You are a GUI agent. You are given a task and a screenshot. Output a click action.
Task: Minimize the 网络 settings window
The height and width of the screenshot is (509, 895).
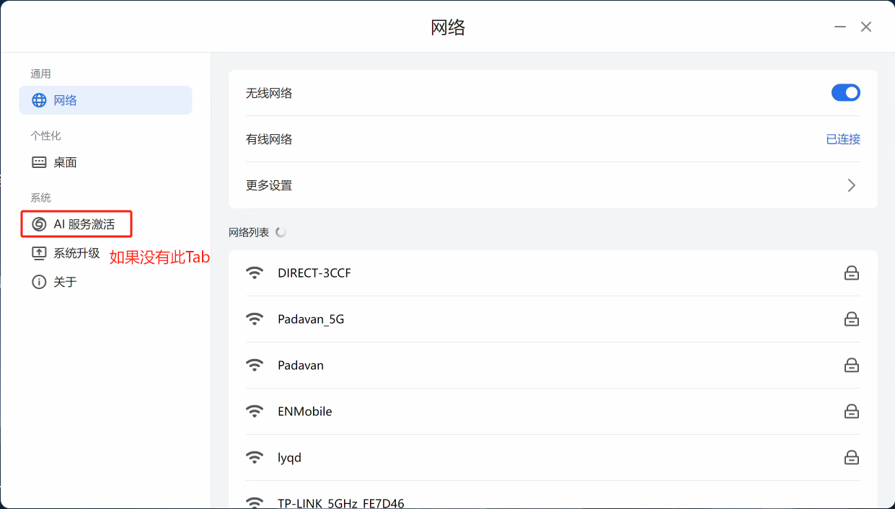(x=839, y=27)
